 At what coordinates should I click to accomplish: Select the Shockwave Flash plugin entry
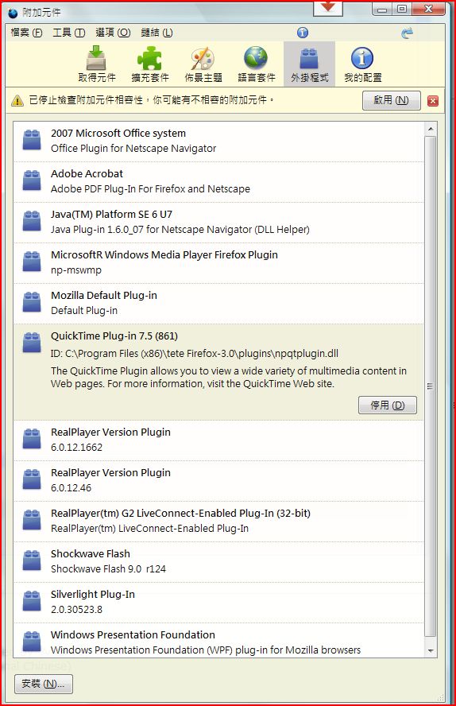(219, 562)
